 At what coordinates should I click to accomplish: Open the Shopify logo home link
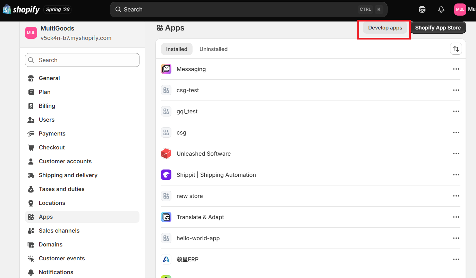coord(21,9)
